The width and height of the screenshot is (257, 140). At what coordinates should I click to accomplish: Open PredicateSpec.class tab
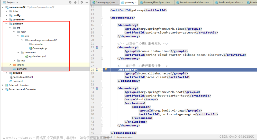(x=230, y=3)
